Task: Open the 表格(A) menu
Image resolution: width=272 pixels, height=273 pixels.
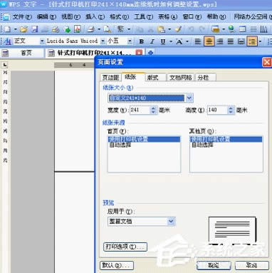Action: pos(168,17)
